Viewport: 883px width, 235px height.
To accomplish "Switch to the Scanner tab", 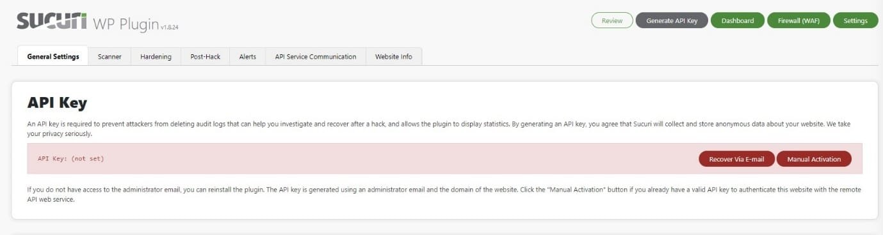I will [109, 56].
